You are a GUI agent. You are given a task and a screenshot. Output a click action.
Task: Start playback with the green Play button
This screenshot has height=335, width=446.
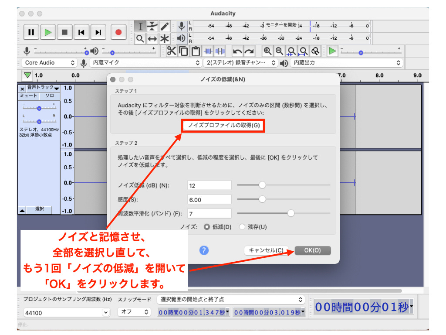coord(48,32)
